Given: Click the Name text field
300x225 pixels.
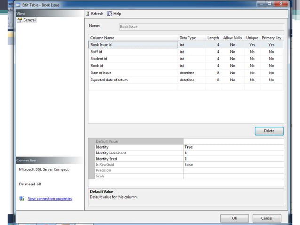Looking at the screenshot, I should (201, 27).
